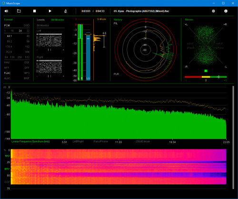
Task: Open a file with the folder icon
Action: click(19, 11)
